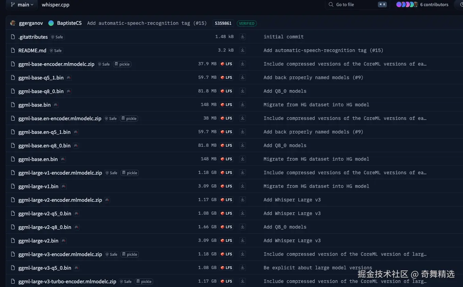Download ggml-large-v3-turbo-encoder.mlmodelc.zip

pyautogui.click(x=243, y=281)
